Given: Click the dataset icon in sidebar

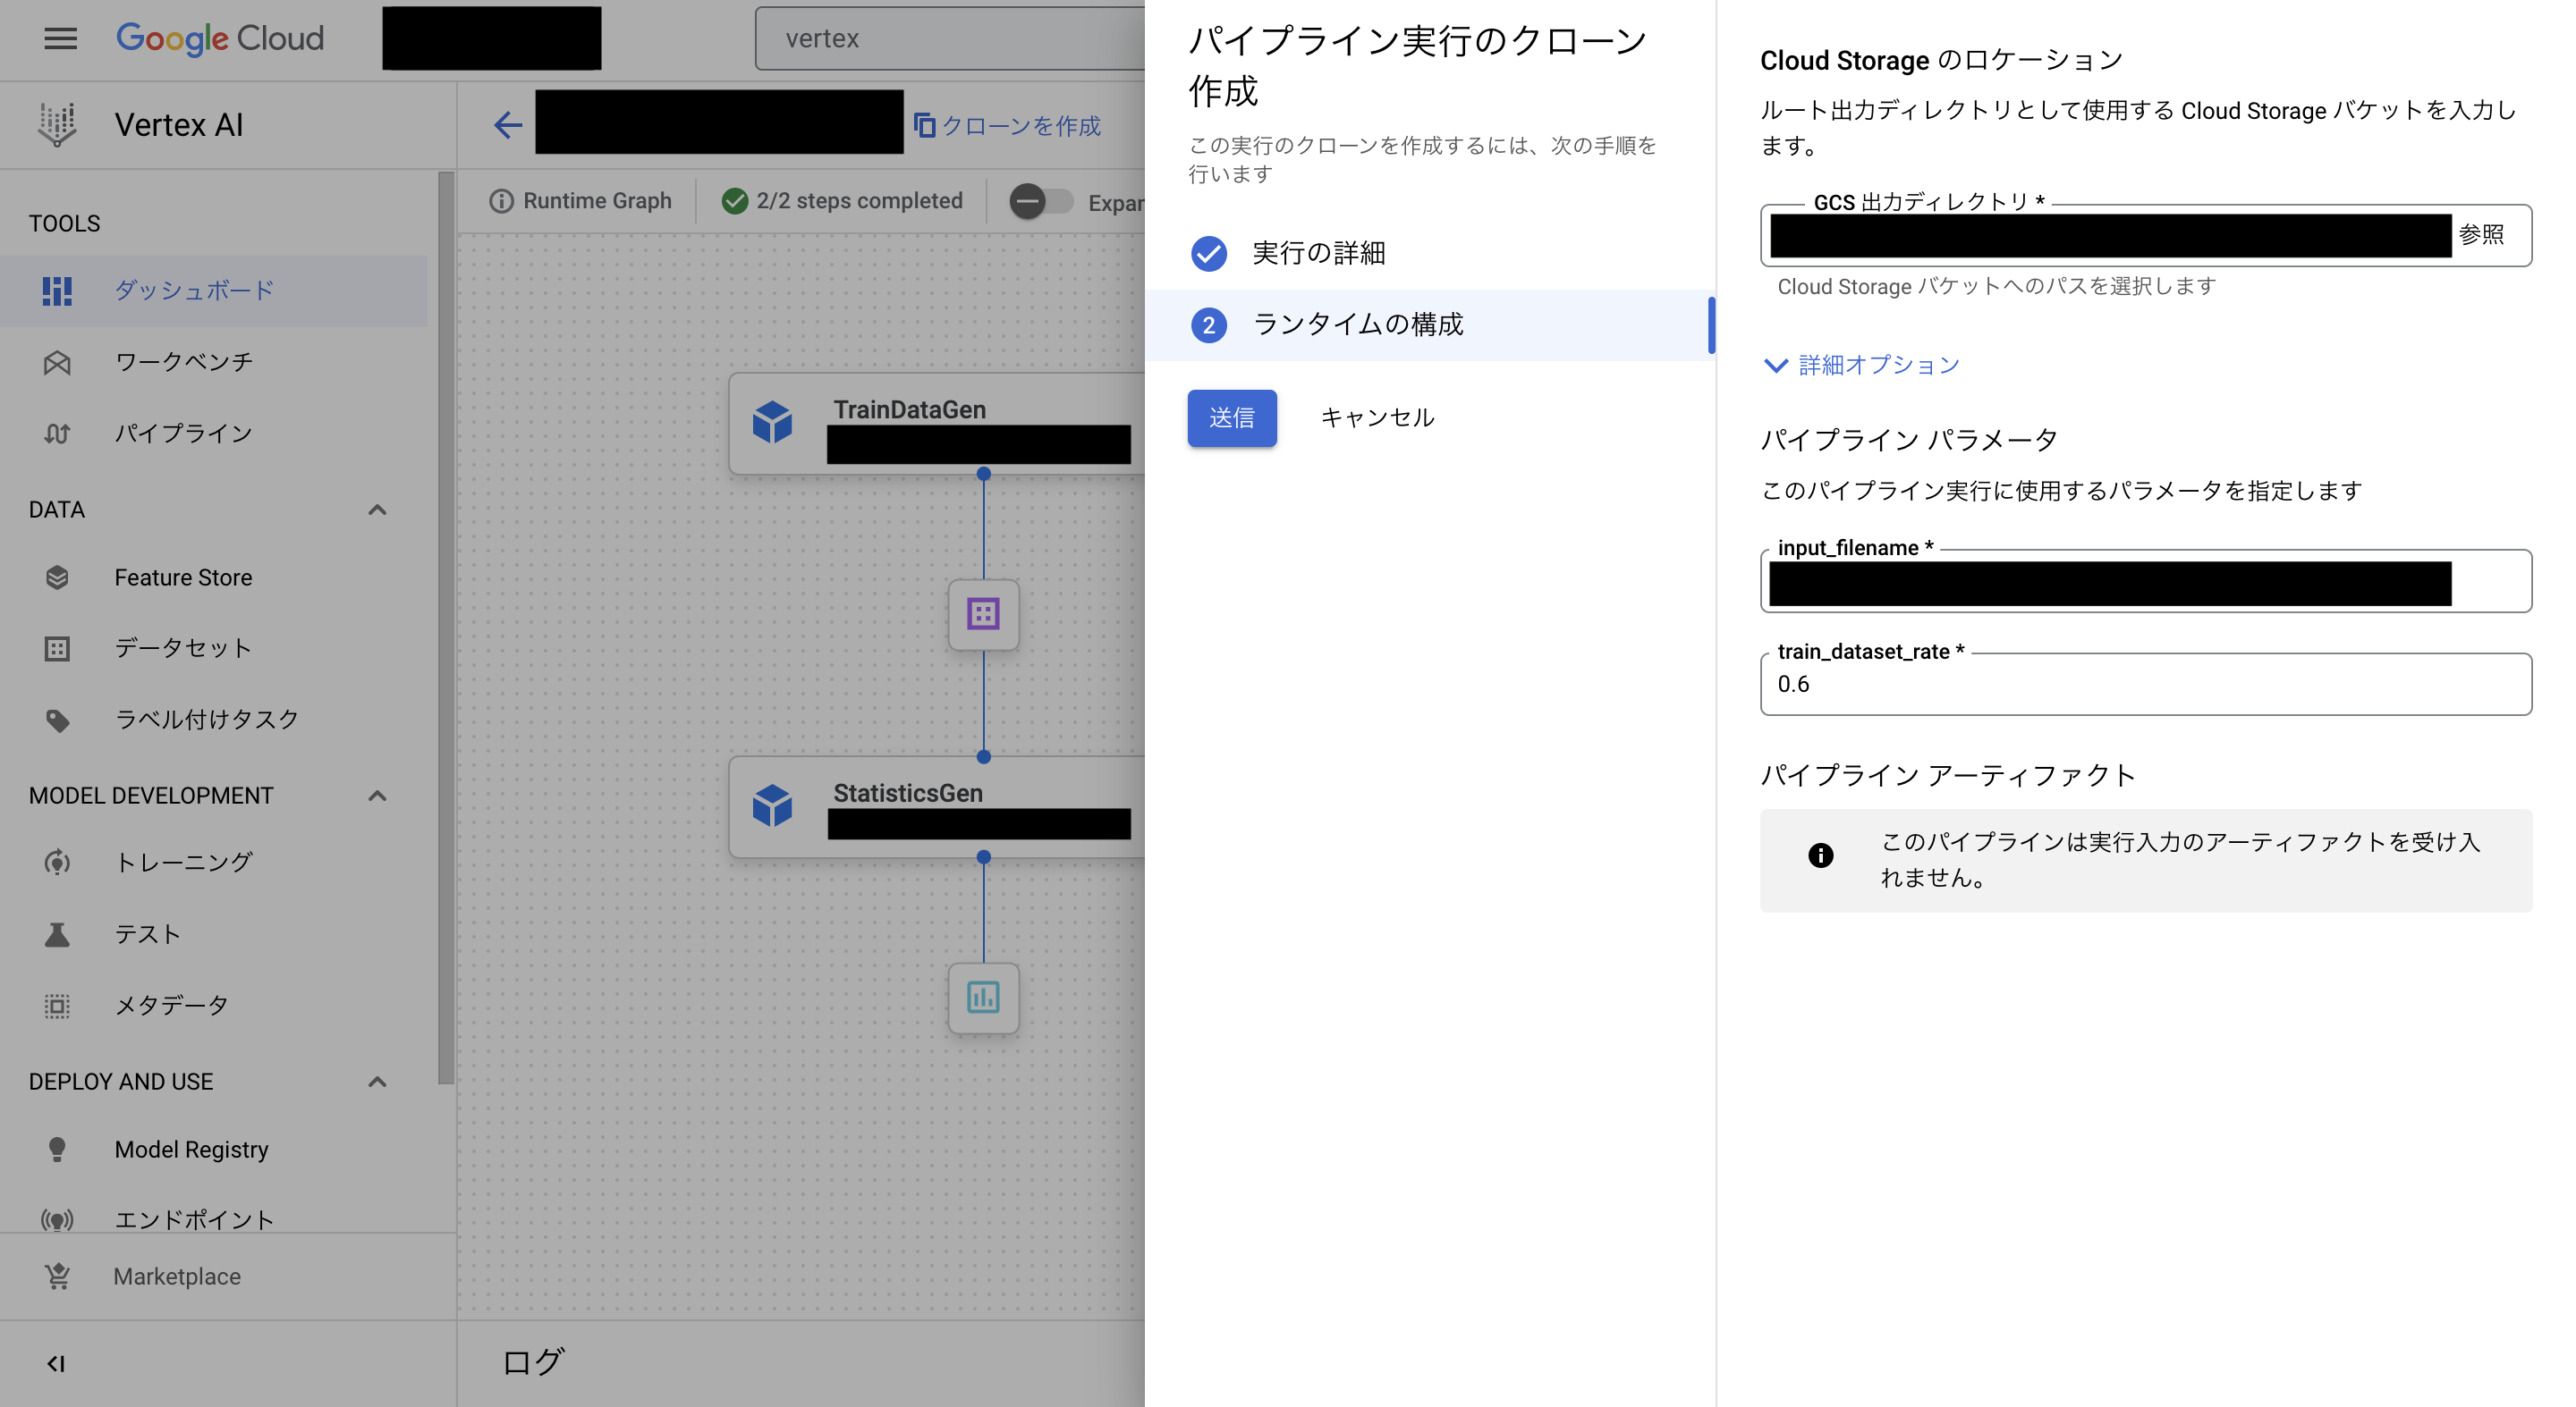Looking at the screenshot, I should click(57, 649).
